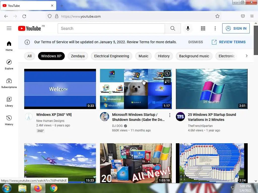Click TheFrenchSpartan channel name
This screenshot has width=258, height=193.
tap(200, 126)
